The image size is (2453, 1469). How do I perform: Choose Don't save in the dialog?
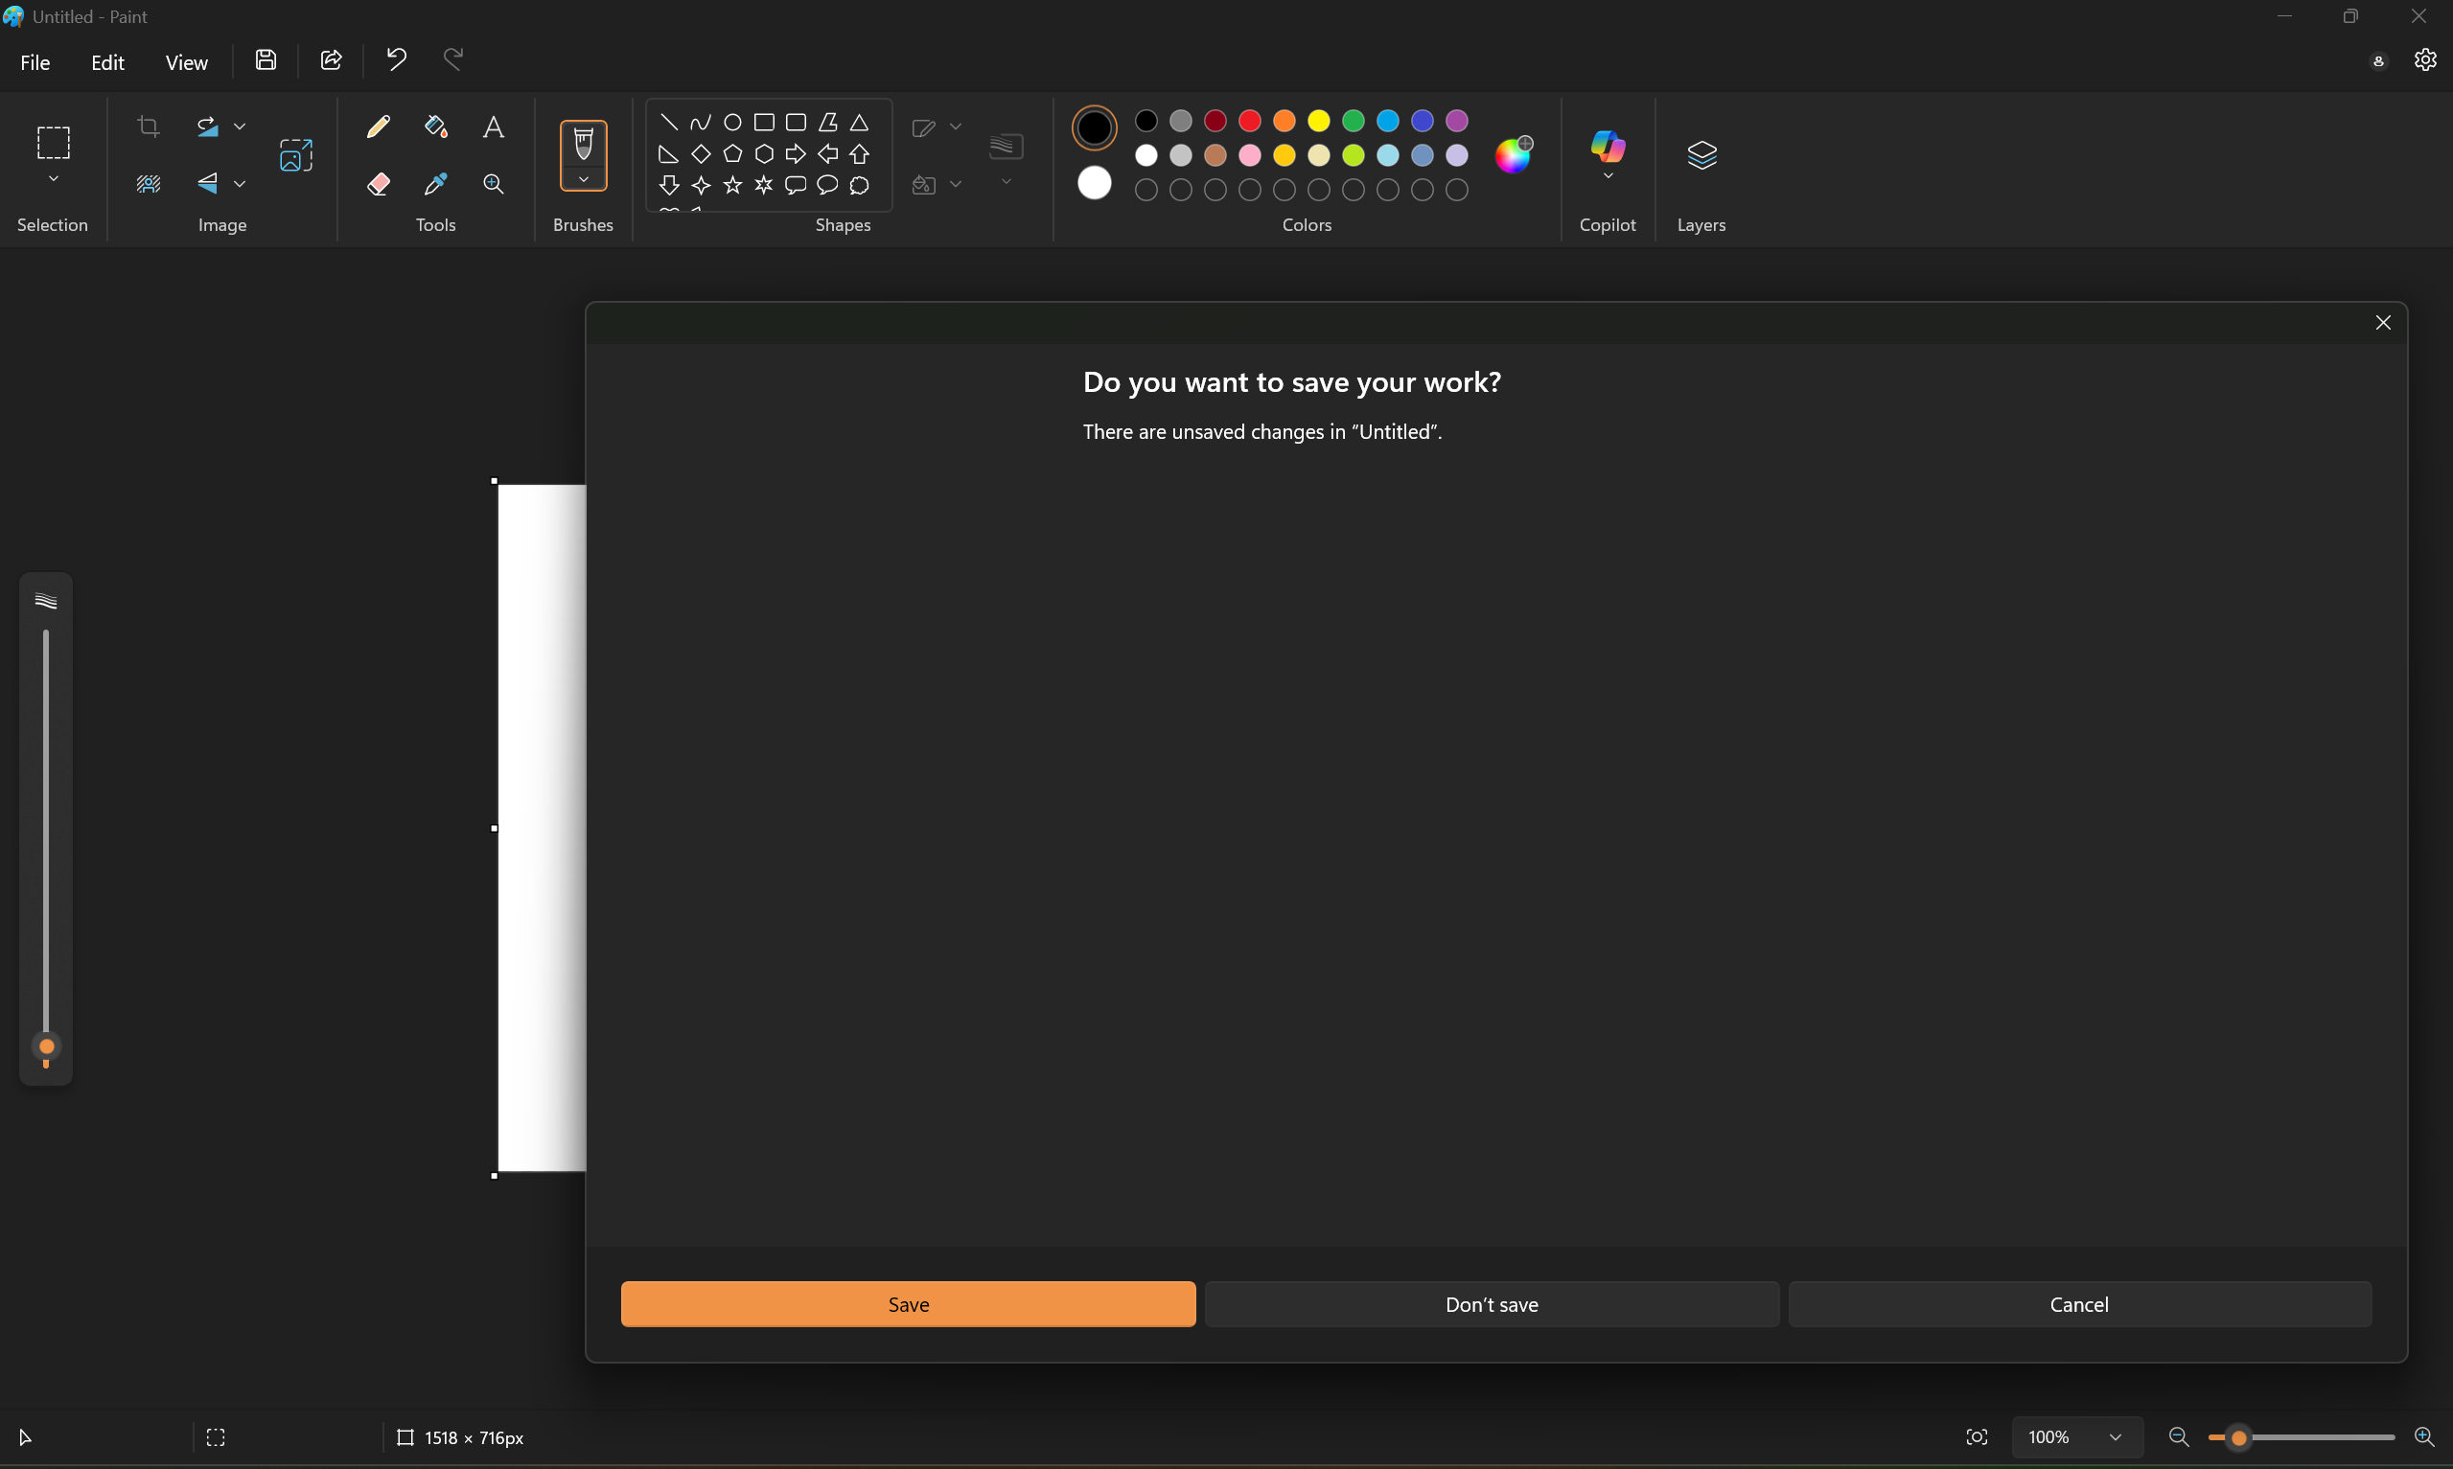[x=1491, y=1303]
